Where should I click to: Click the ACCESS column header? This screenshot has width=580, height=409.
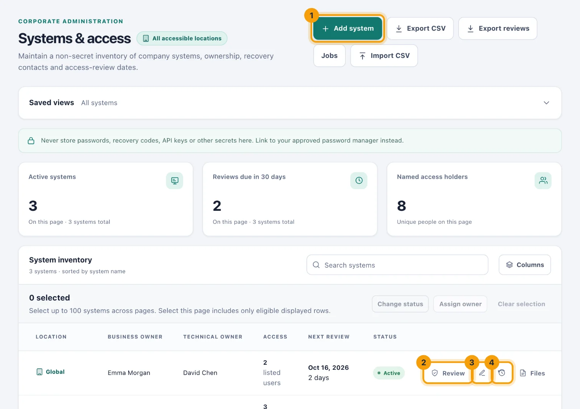[275, 337]
